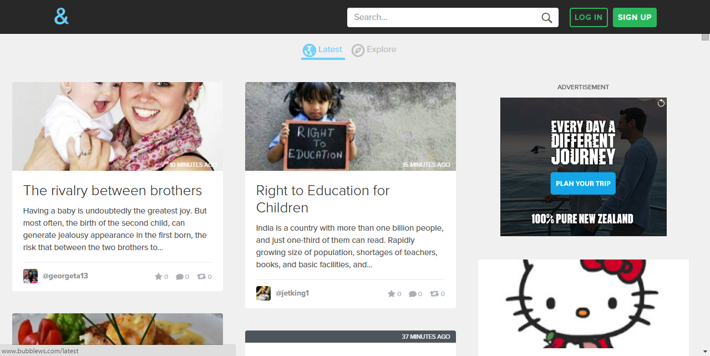The image size is (710, 356).
Task: Click into the Search input field
Action: click(x=444, y=17)
